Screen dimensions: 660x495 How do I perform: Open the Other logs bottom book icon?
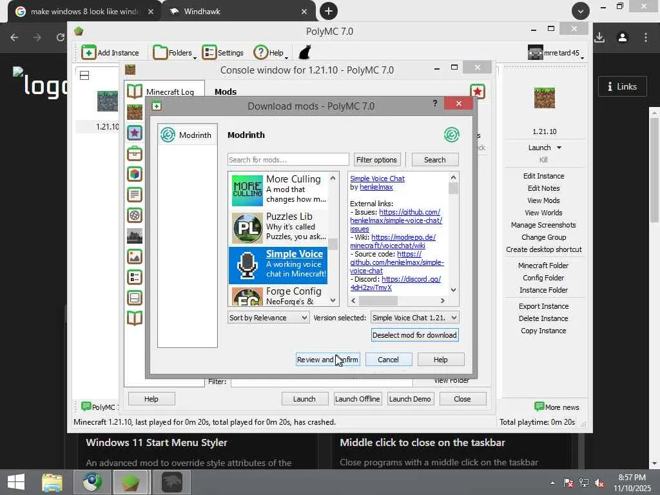coord(135,318)
